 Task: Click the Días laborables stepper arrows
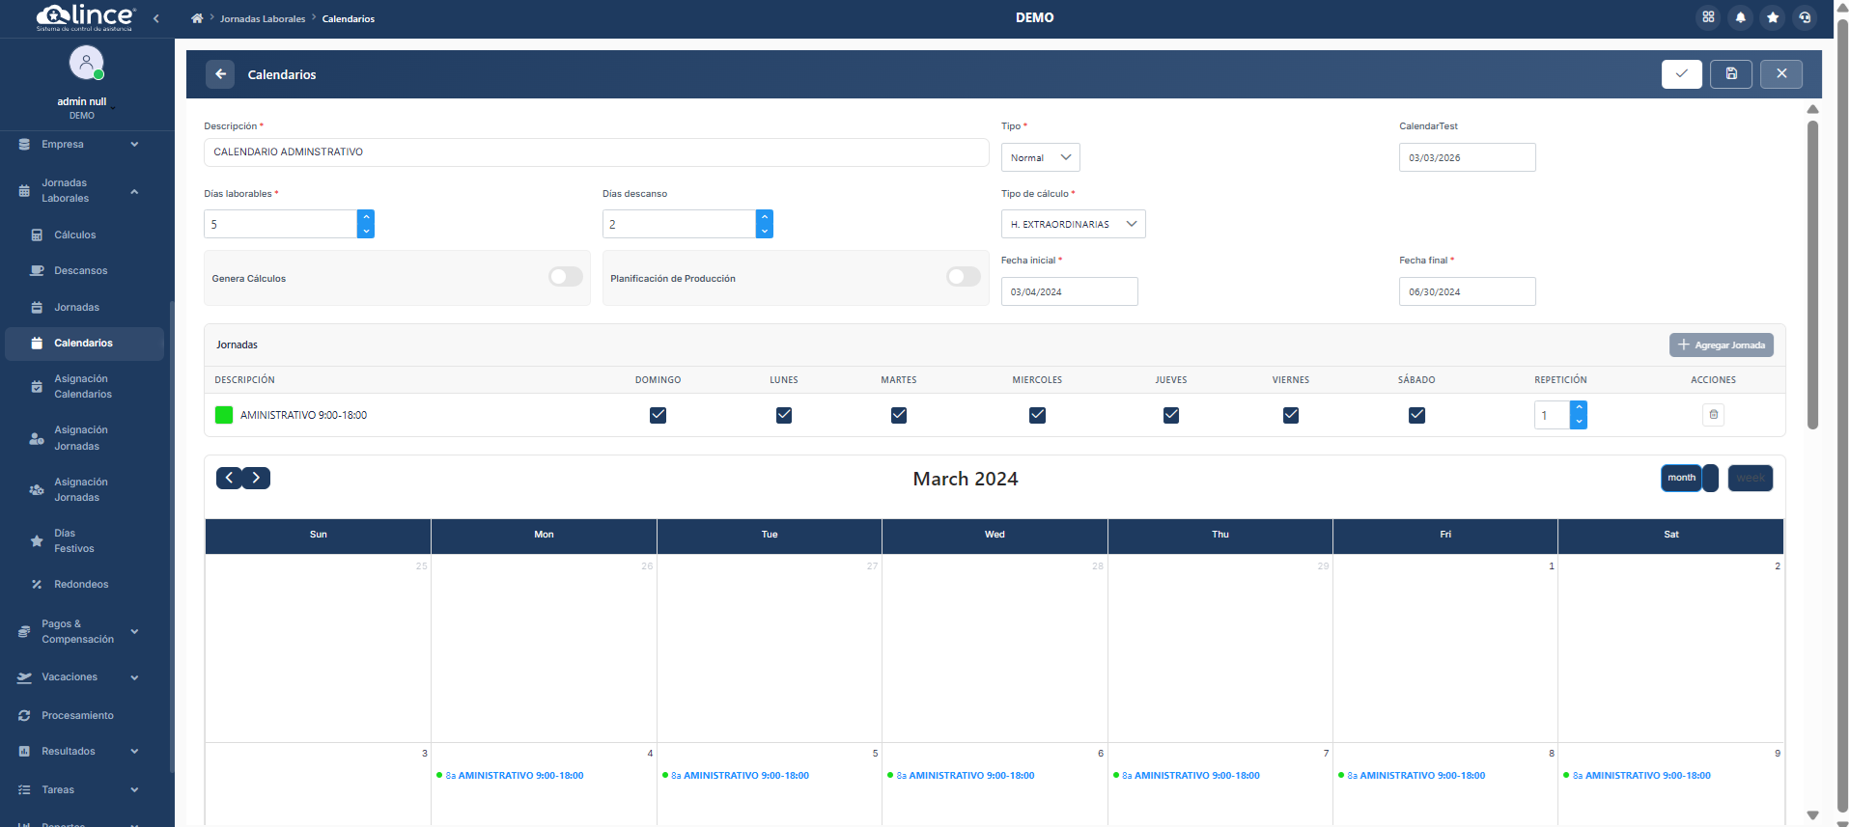366,224
